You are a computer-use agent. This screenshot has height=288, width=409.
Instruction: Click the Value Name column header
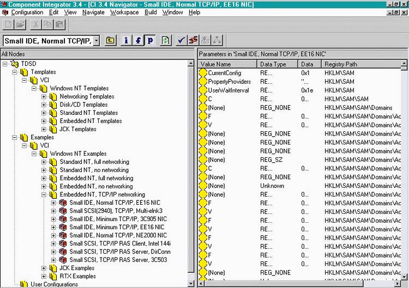(x=228, y=64)
